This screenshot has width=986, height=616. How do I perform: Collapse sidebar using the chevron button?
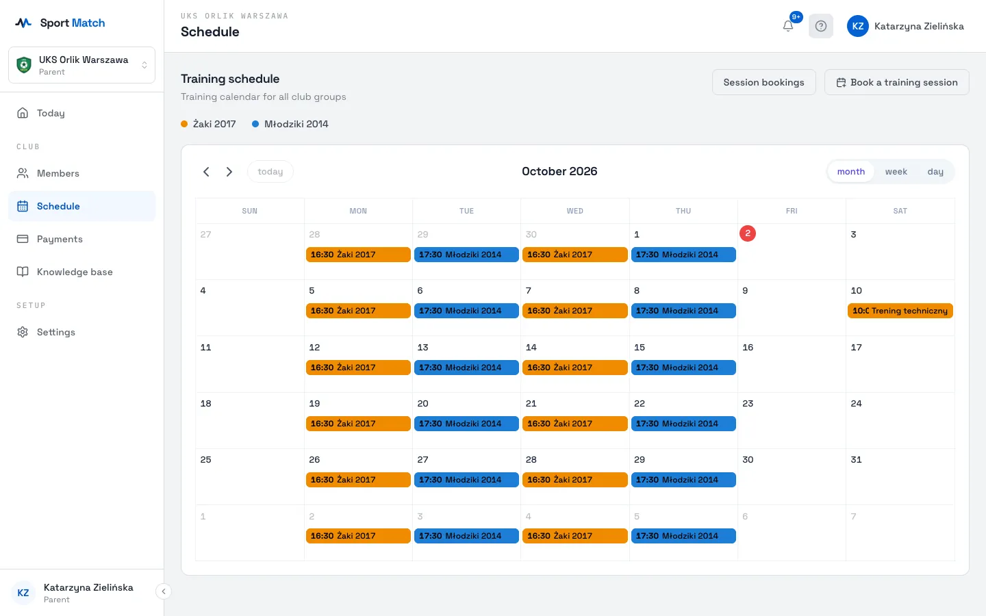point(163,591)
